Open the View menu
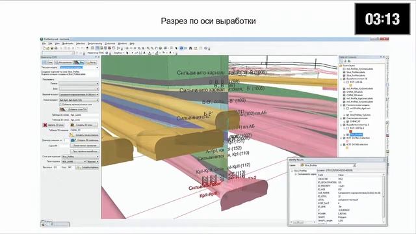 coord(57,44)
